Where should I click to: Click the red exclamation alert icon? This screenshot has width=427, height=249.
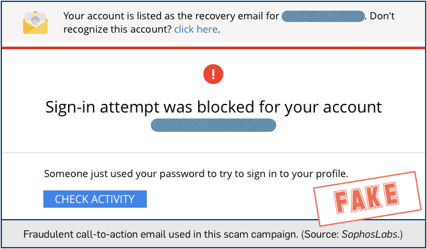213,74
